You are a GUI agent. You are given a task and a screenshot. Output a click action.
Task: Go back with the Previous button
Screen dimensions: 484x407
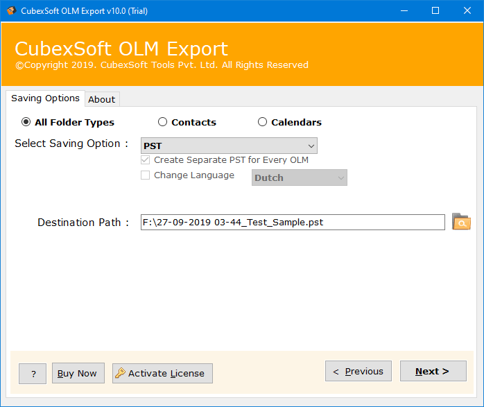[x=358, y=371]
